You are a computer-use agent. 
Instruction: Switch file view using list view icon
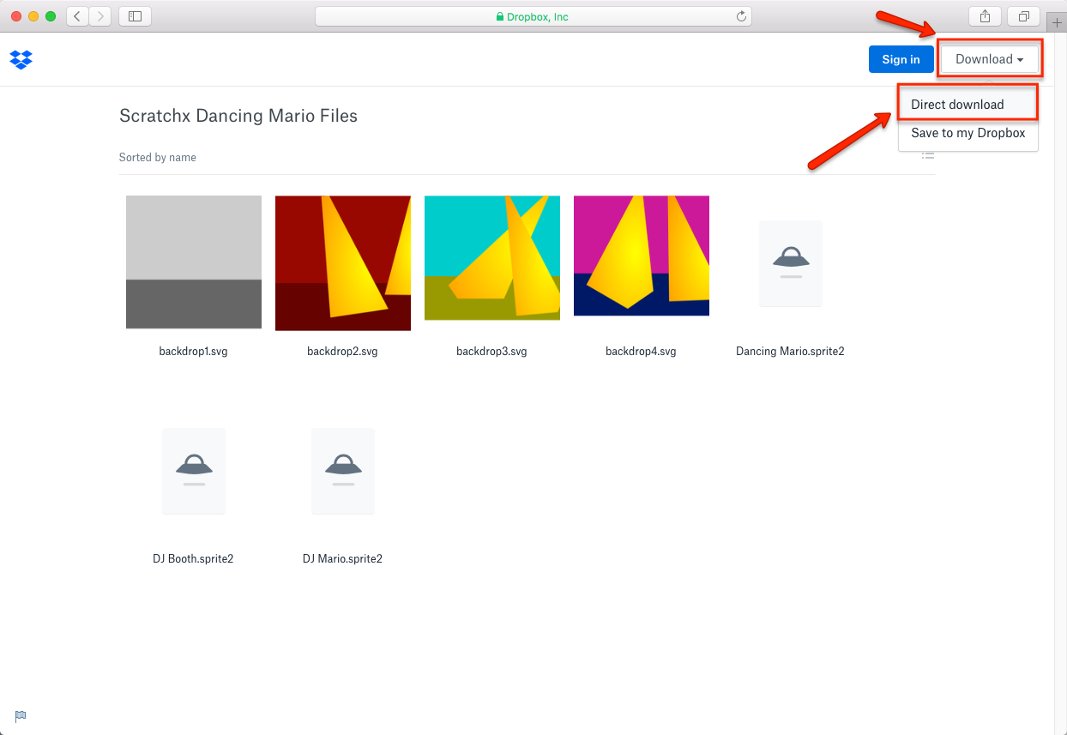(927, 156)
